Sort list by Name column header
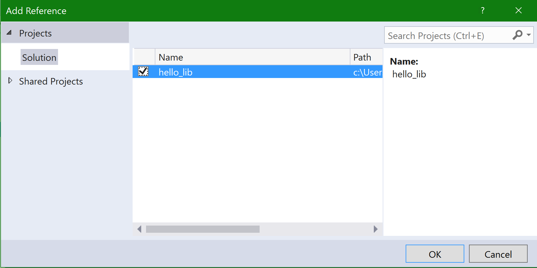 [x=252, y=57]
